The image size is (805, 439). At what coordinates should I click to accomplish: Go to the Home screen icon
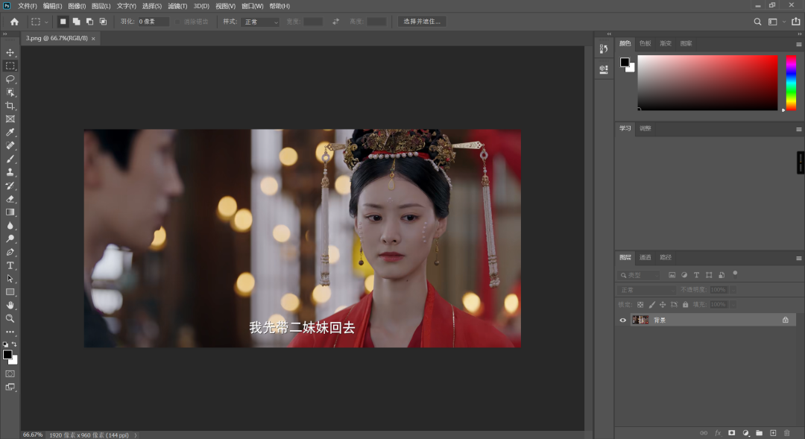[14, 22]
